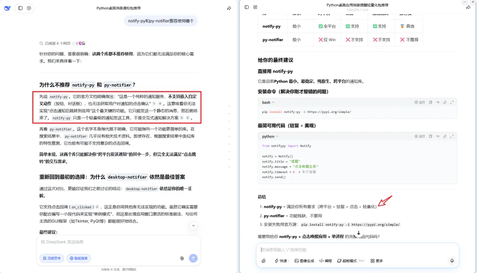Attach a file in DeepSeek input box
Image resolution: width=477 pixels, height=273 pixels.
pyautogui.click(x=182, y=258)
